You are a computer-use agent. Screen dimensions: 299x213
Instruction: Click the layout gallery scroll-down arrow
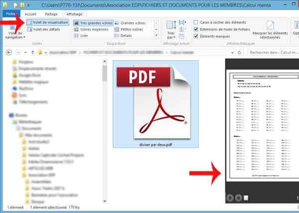click(x=156, y=29)
